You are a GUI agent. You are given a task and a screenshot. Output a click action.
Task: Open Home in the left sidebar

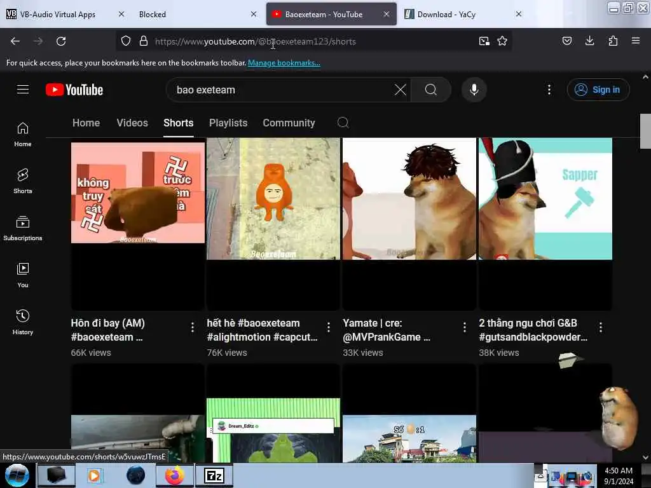(23, 135)
